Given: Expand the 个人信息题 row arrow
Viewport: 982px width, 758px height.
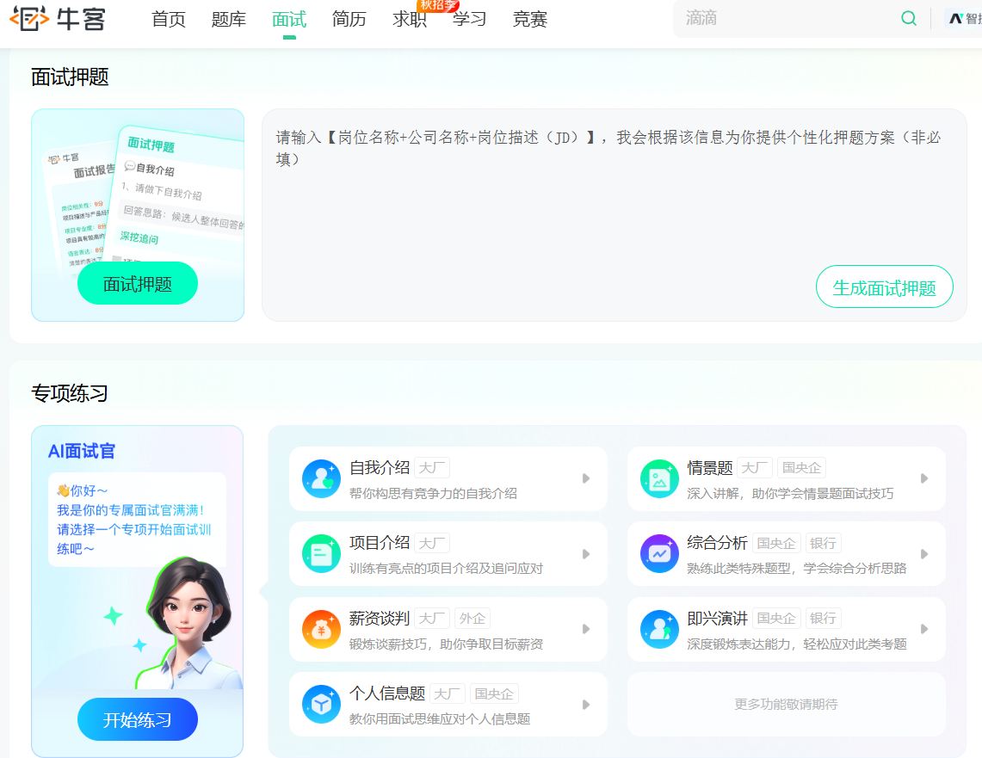Looking at the screenshot, I should point(586,704).
